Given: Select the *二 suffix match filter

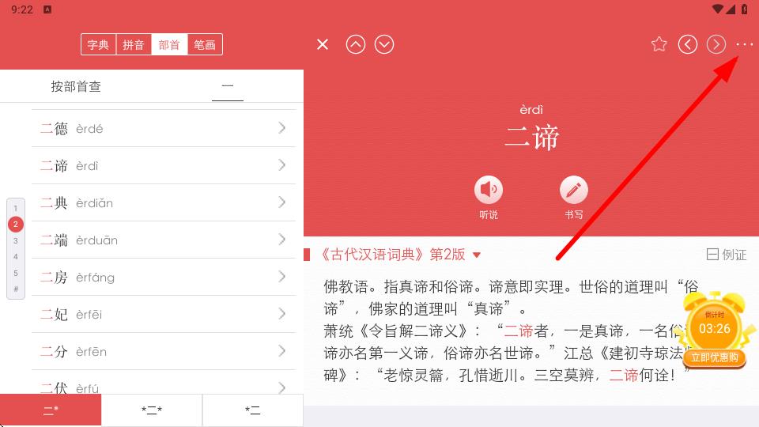Looking at the screenshot, I should [253, 410].
